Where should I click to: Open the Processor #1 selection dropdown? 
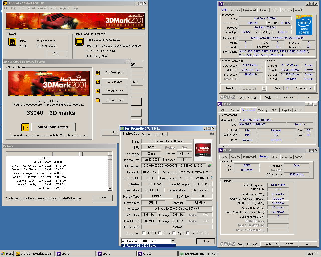(x=264, y=89)
